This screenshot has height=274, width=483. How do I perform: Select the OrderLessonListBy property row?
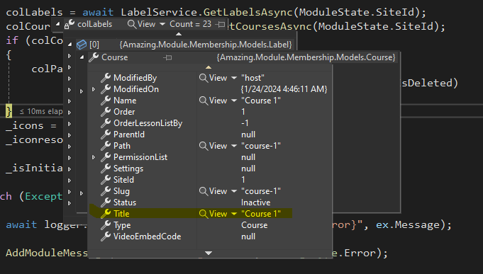click(x=209, y=123)
